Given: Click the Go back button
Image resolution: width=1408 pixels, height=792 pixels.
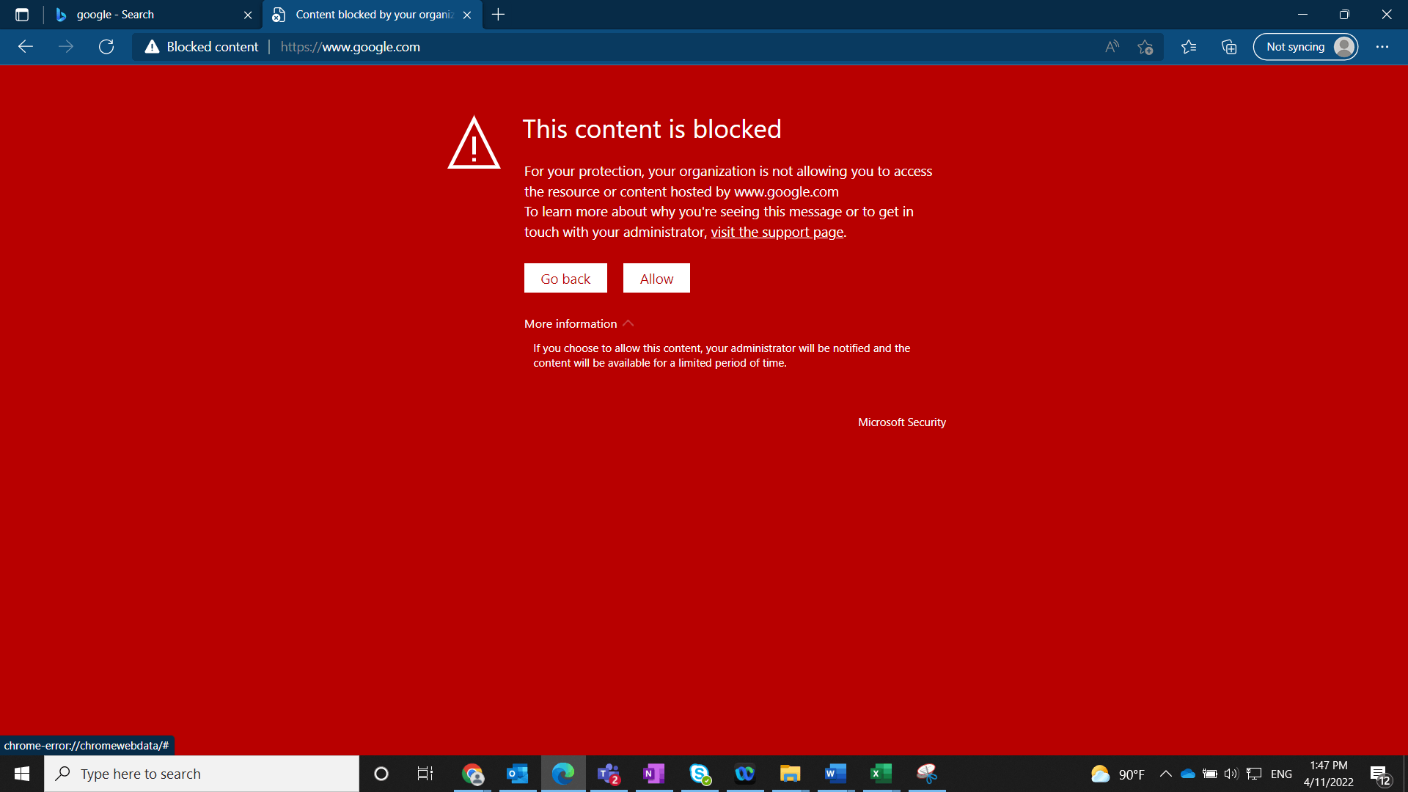Looking at the screenshot, I should (x=565, y=279).
